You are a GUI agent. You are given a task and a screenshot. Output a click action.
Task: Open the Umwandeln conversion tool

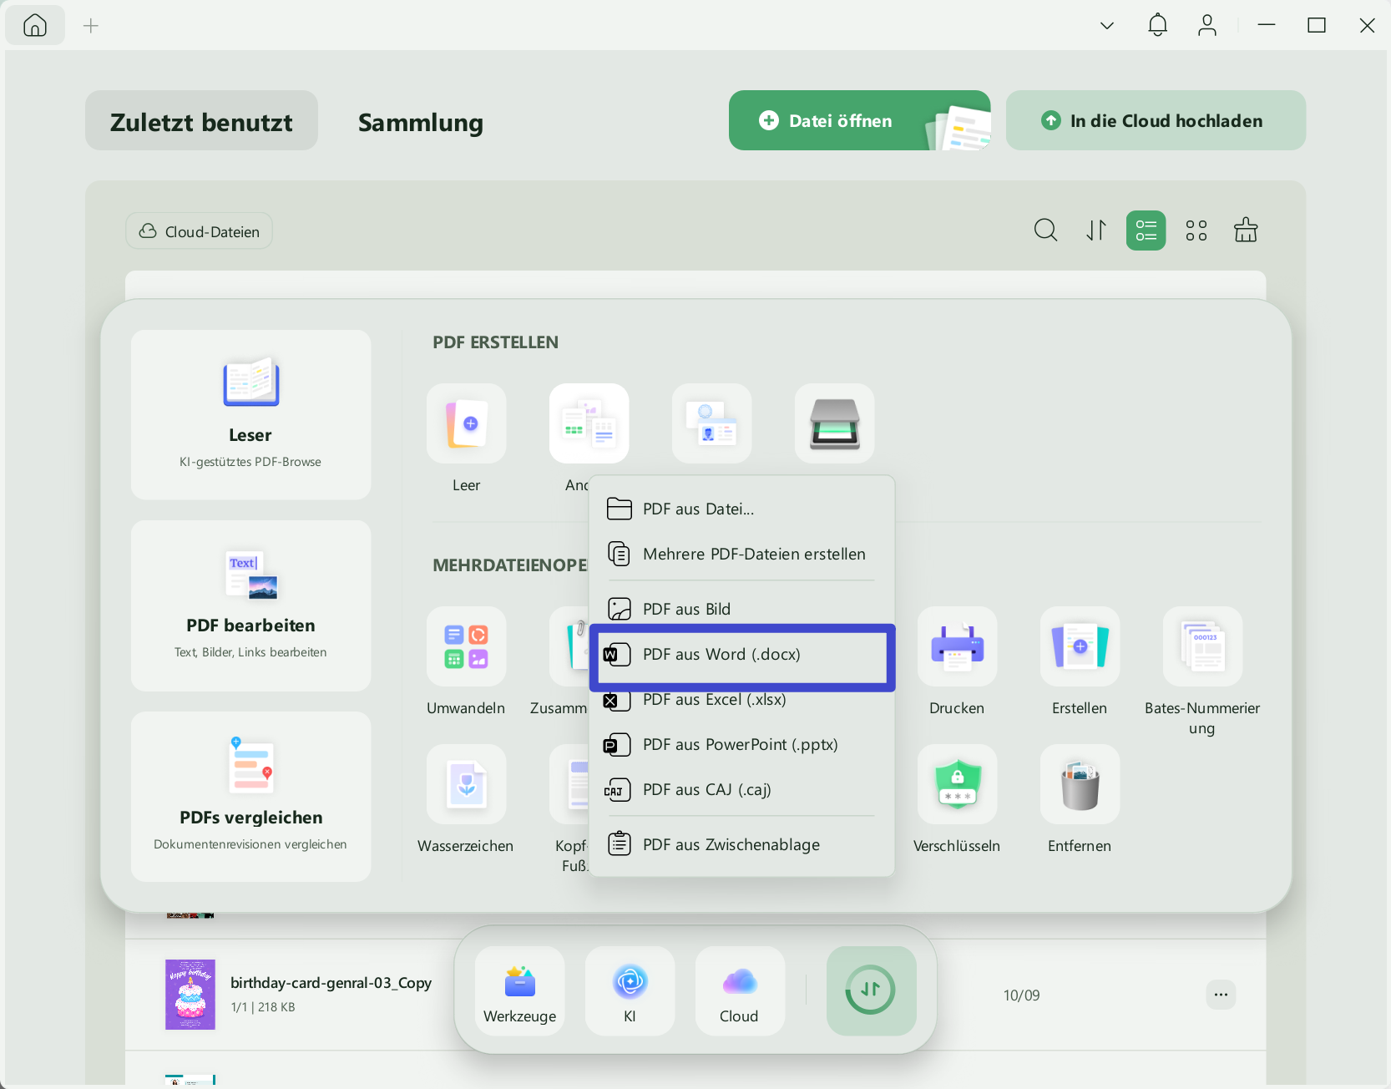(466, 646)
